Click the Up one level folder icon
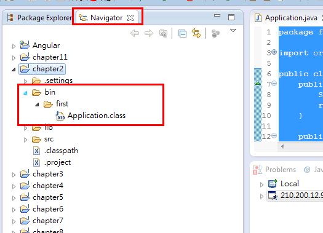This screenshot has width=323, height=233. tap(164, 33)
